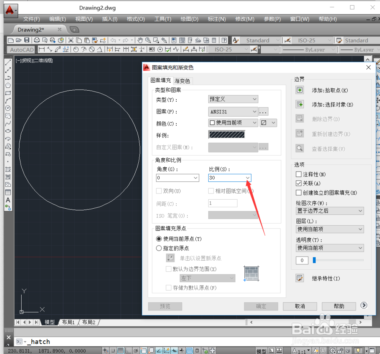Select Use current origin radio button
Screen dimensions: 380x354
(x=159, y=239)
